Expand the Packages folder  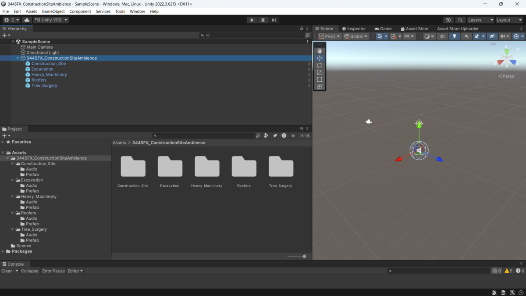(x=3, y=251)
